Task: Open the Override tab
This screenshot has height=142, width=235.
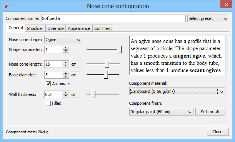Action: coord(55,28)
